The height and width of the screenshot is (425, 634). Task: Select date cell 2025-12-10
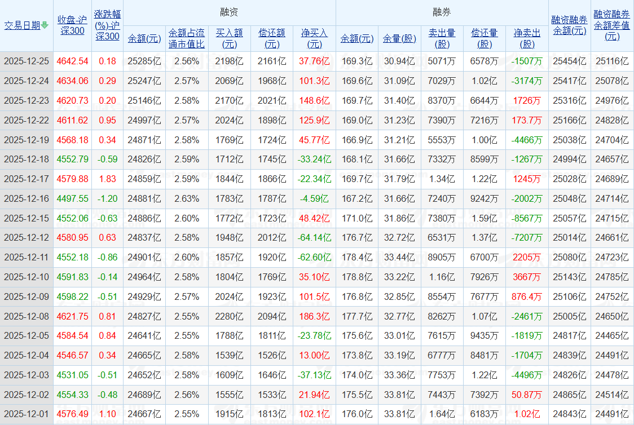pyautogui.click(x=27, y=277)
